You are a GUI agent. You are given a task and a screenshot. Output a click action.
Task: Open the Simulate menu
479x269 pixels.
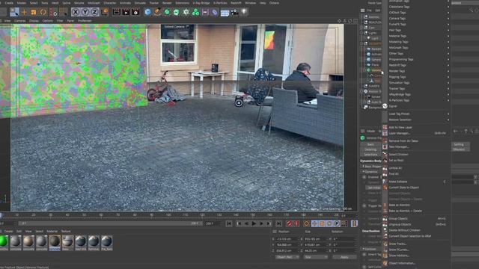(x=140, y=3)
